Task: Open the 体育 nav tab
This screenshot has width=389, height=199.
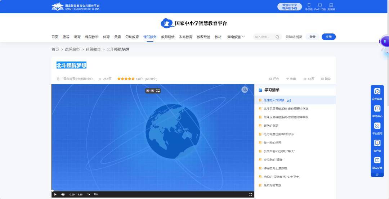Action: click(106, 37)
